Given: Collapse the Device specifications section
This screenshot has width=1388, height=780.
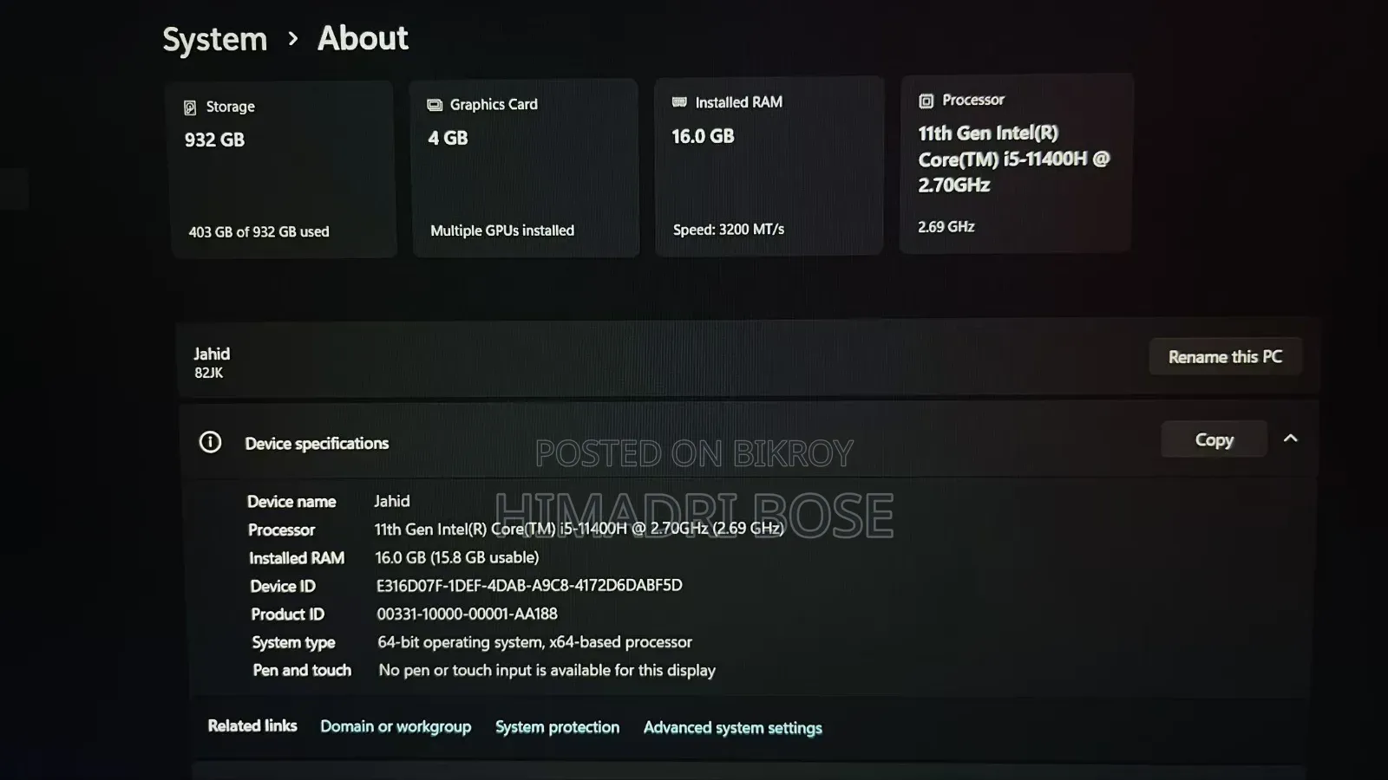Looking at the screenshot, I should (1290, 439).
